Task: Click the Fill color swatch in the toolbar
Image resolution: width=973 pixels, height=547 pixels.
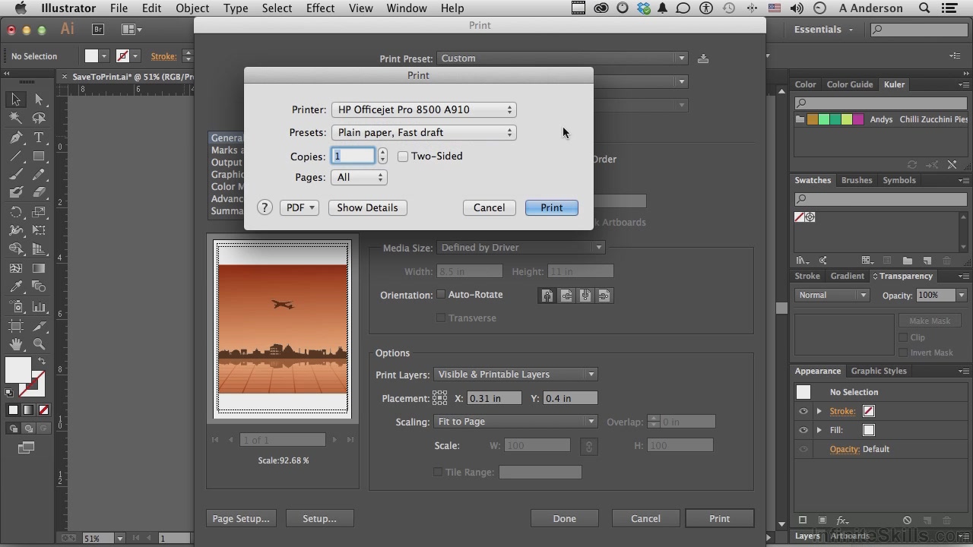Action: coord(18,370)
